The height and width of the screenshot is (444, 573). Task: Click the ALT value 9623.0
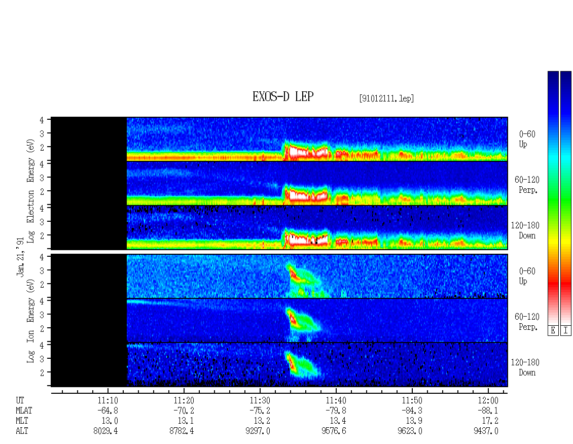pyautogui.click(x=410, y=431)
